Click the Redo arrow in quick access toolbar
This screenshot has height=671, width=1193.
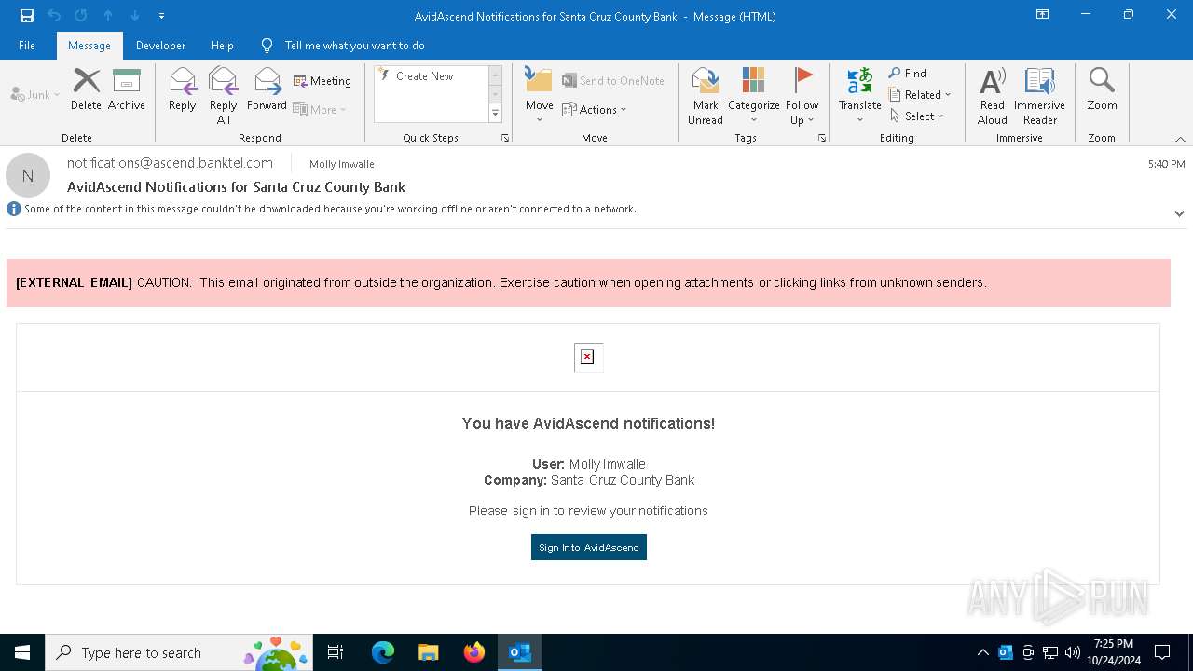click(x=81, y=16)
